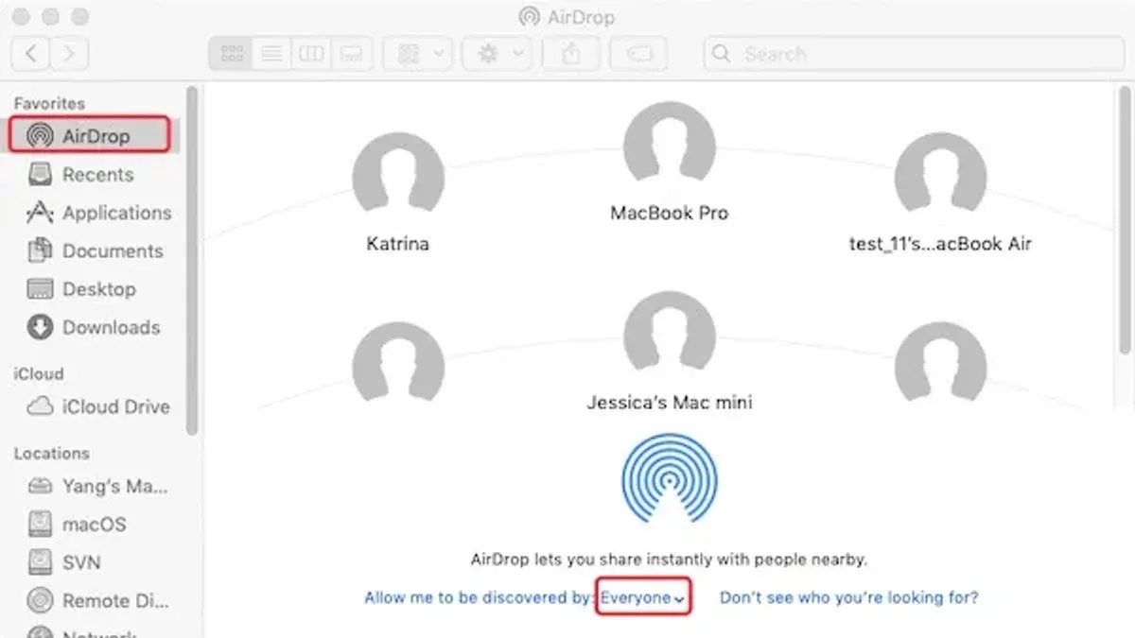
Task: Click the 'Katrina' name label
Action: point(398,244)
